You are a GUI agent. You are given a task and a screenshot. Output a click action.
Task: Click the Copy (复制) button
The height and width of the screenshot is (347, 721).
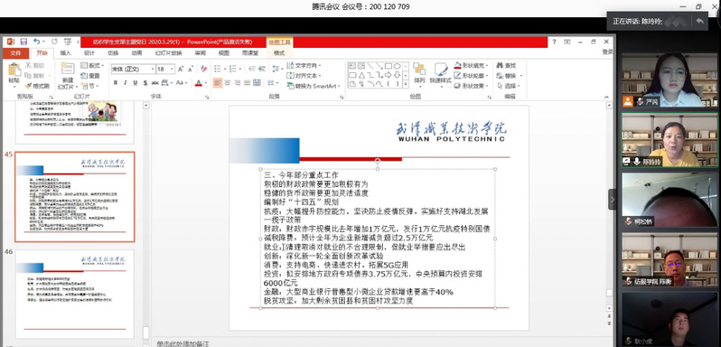click(35, 76)
